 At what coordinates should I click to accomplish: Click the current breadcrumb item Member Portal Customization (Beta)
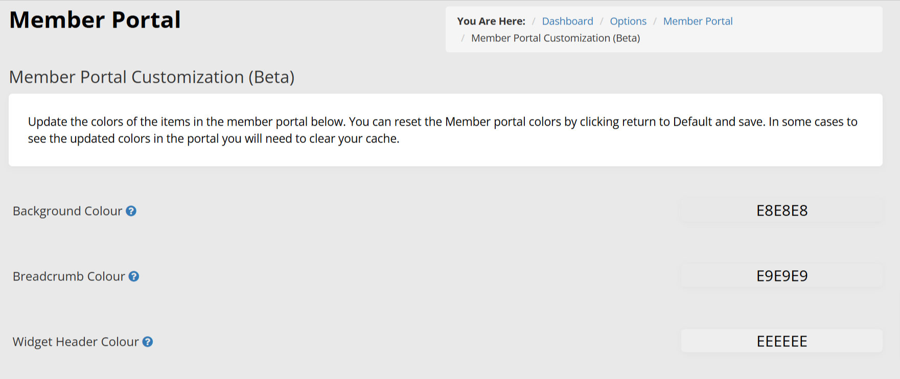(555, 38)
